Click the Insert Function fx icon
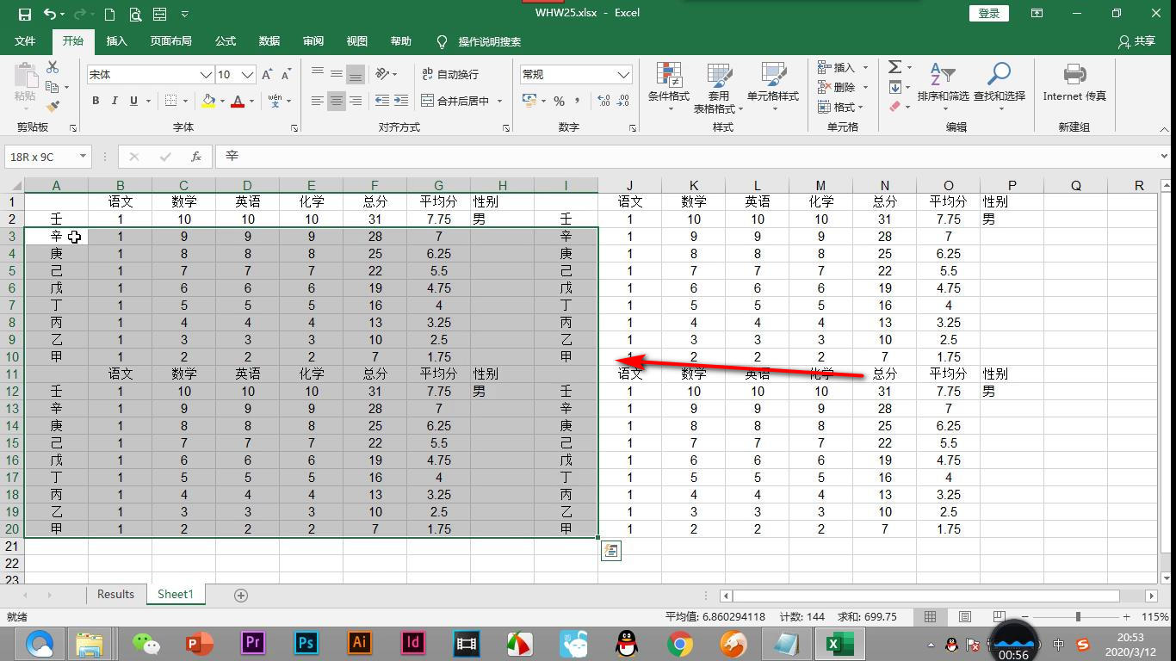Viewport: 1176px width, 661px height. pyautogui.click(x=196, y=157)
